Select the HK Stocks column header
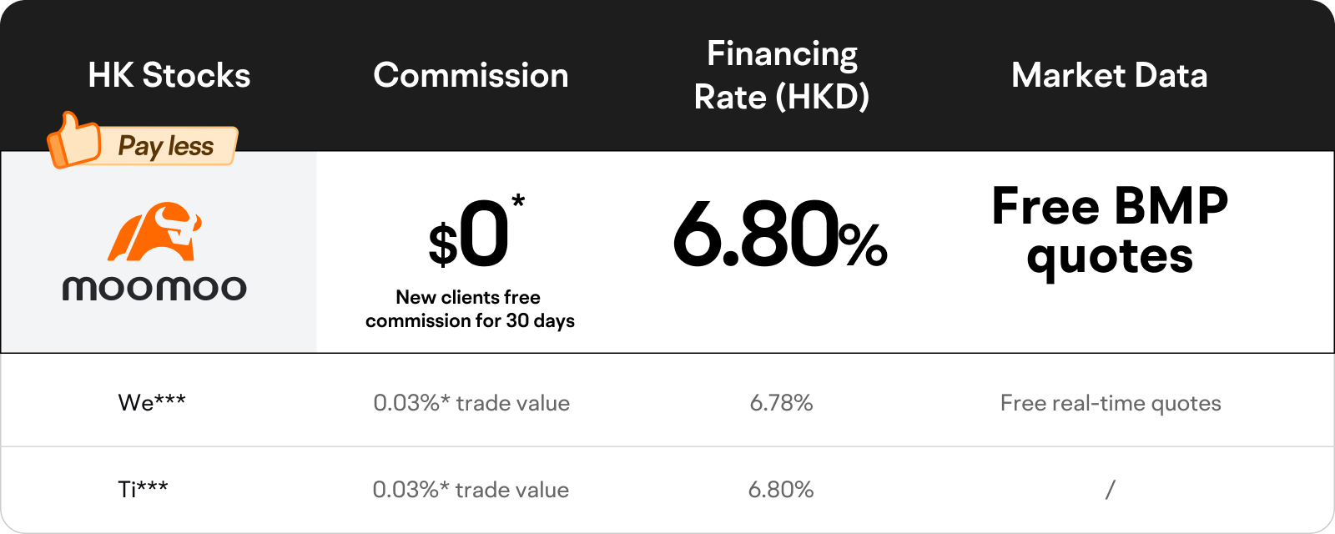 [x=169, y=75]
